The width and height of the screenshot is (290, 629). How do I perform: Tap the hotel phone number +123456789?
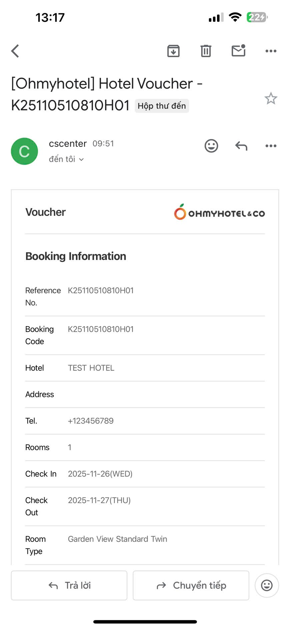(91, 421)
